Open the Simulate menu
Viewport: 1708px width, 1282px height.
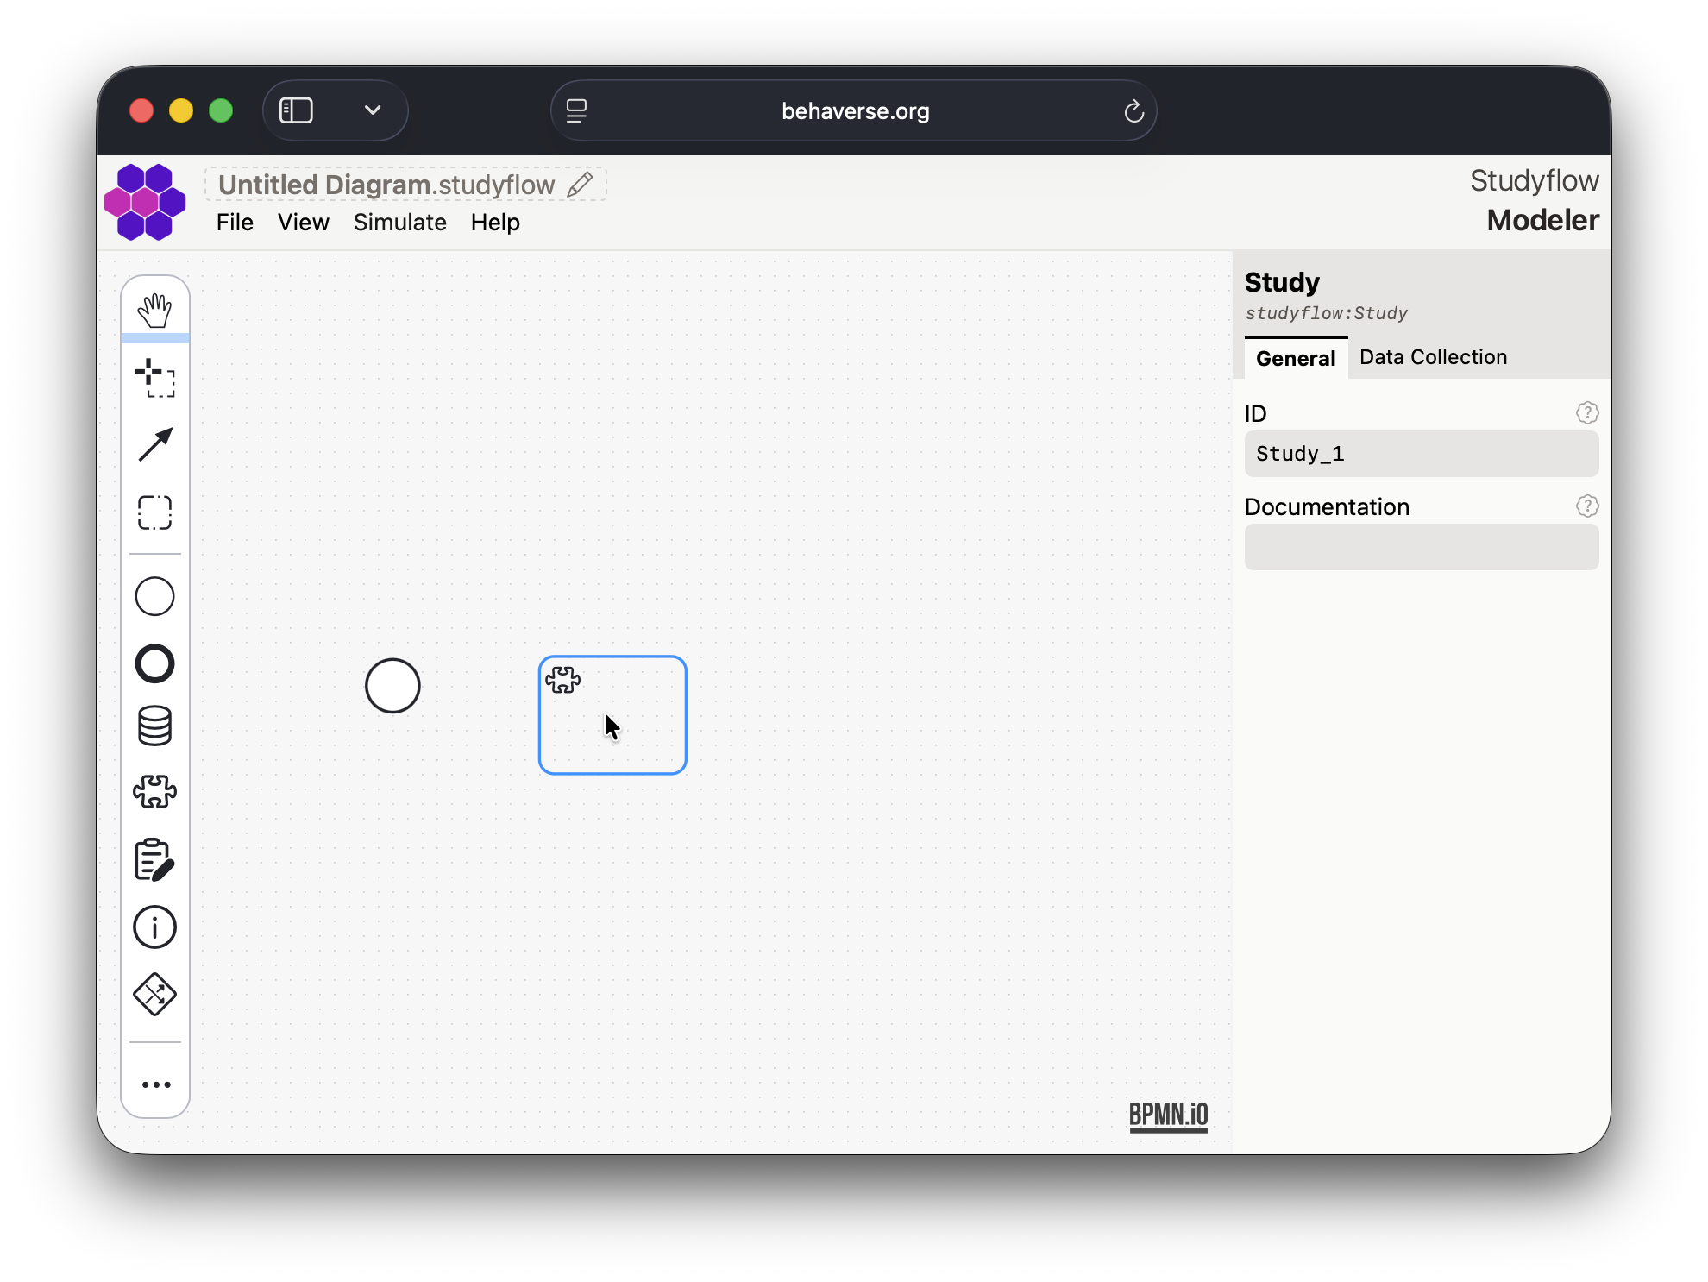coord(399,223)
